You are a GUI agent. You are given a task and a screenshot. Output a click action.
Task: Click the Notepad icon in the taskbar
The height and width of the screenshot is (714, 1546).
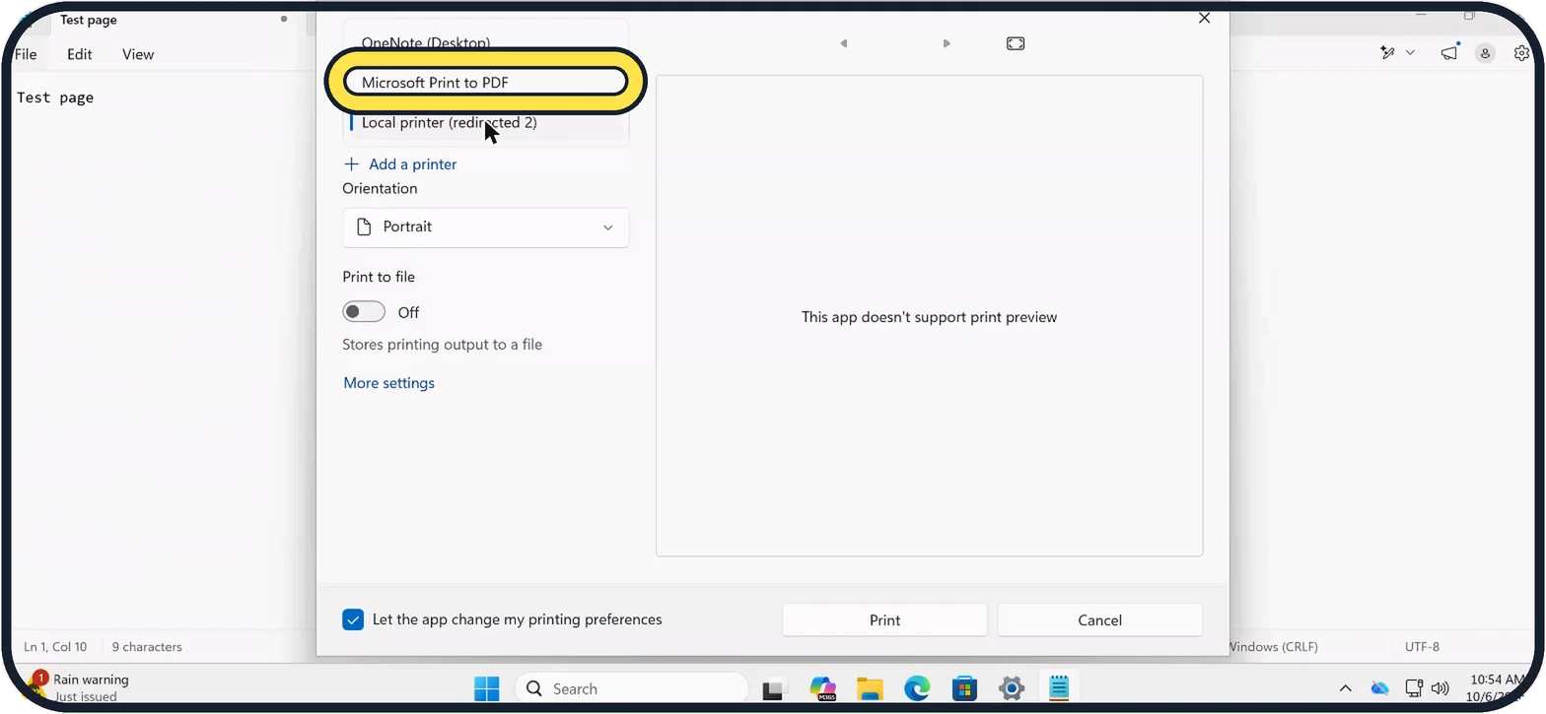[1059, 688]
